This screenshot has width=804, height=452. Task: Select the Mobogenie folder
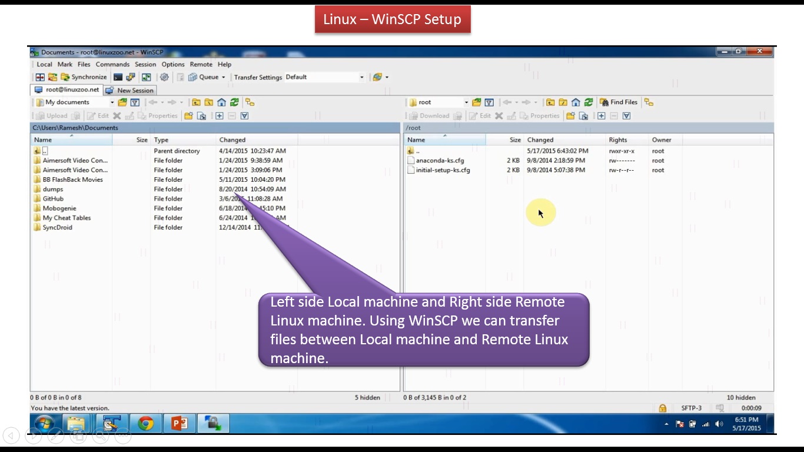point(59,208)
